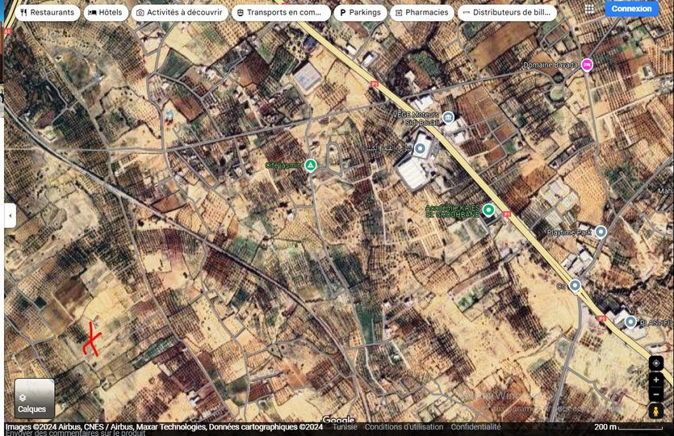The height and width of the screenshot is (436, 674).
Task: Zoom in with the plus button
Action: click(x=655, y=380)
